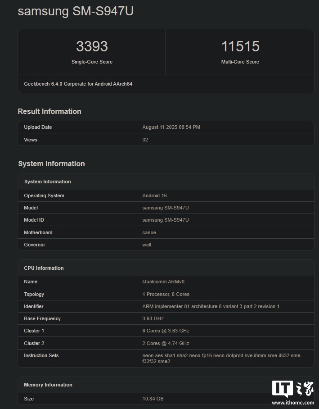Click the 'Result Information' heading
Viewport: 319px width, 409px height.
[x=49, y=111]
